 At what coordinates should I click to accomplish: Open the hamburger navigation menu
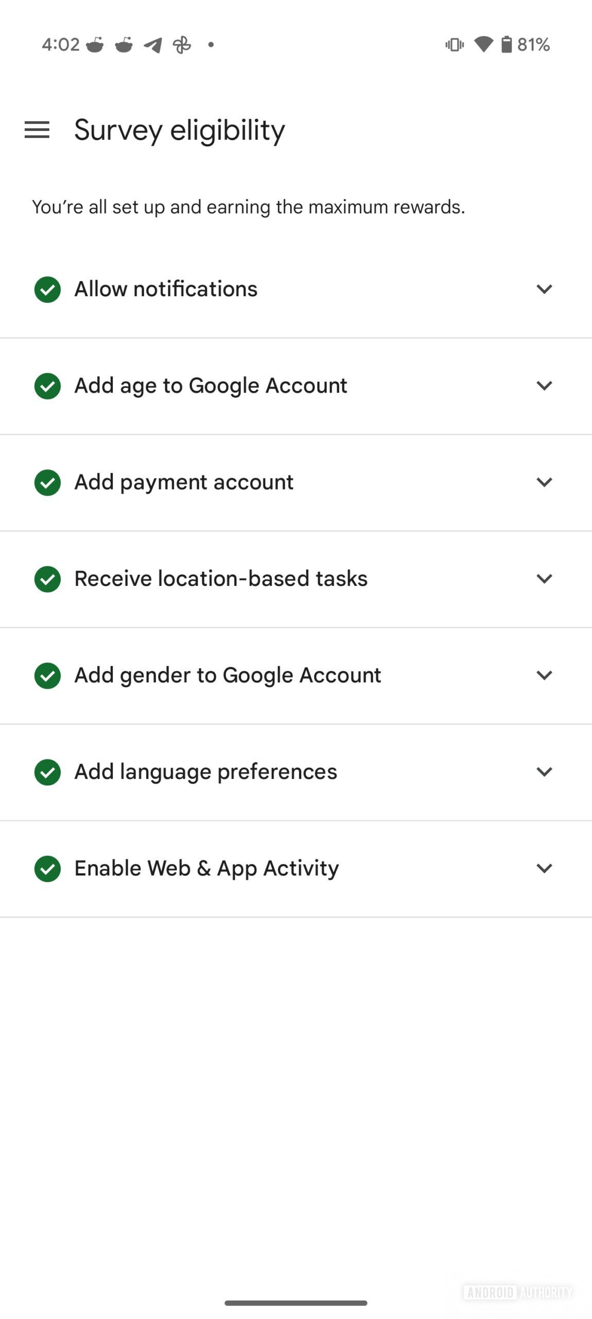(x=37, y=130)
